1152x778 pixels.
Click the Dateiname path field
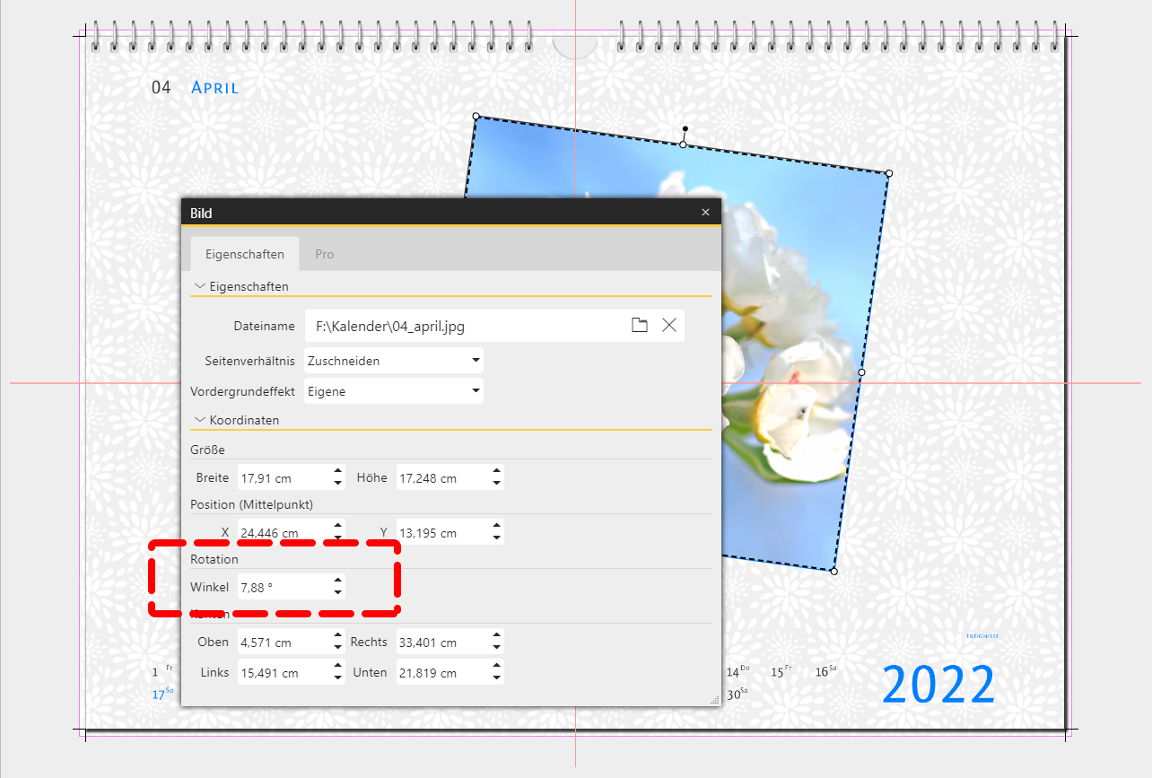click(x=462, y=326)
